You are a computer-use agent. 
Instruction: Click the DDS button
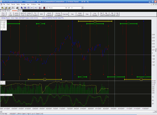coord(41,14)
